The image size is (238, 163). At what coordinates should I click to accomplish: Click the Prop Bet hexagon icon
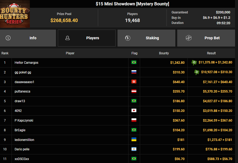[189, 38]
